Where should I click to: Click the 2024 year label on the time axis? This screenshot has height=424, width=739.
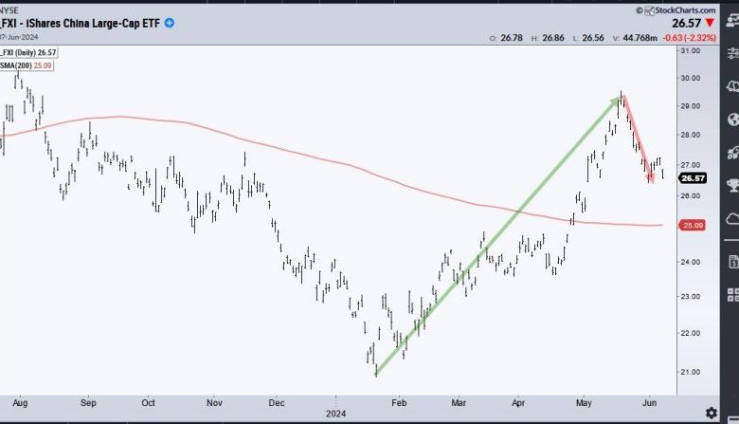335,414
